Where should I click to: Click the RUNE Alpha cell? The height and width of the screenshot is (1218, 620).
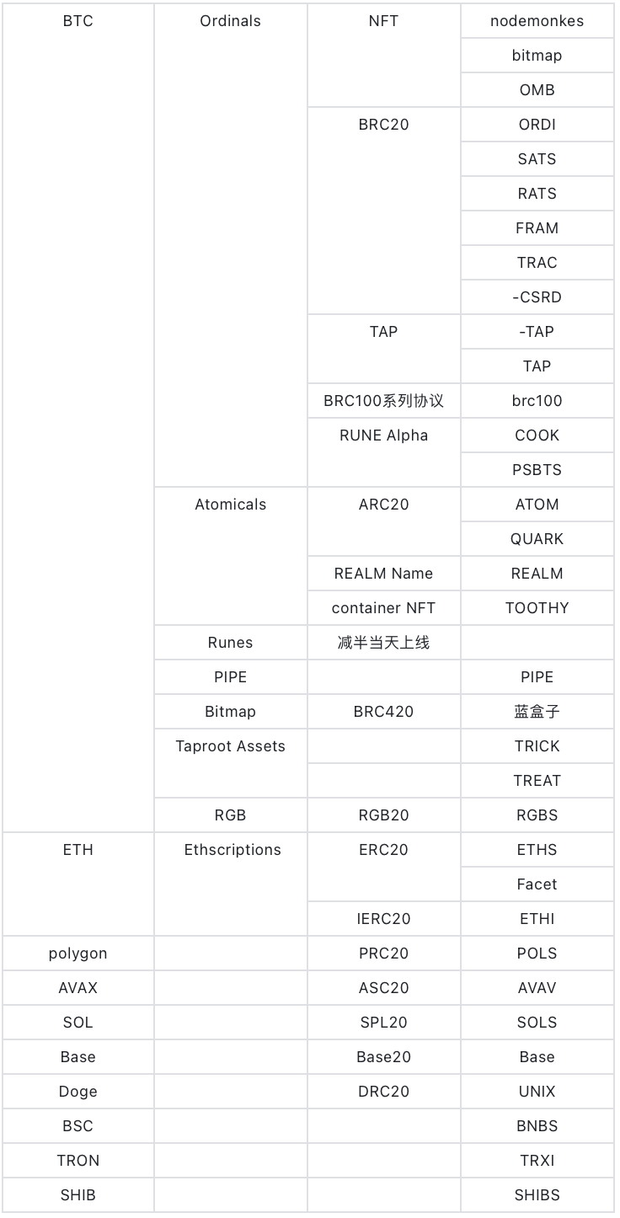(383, 435)
